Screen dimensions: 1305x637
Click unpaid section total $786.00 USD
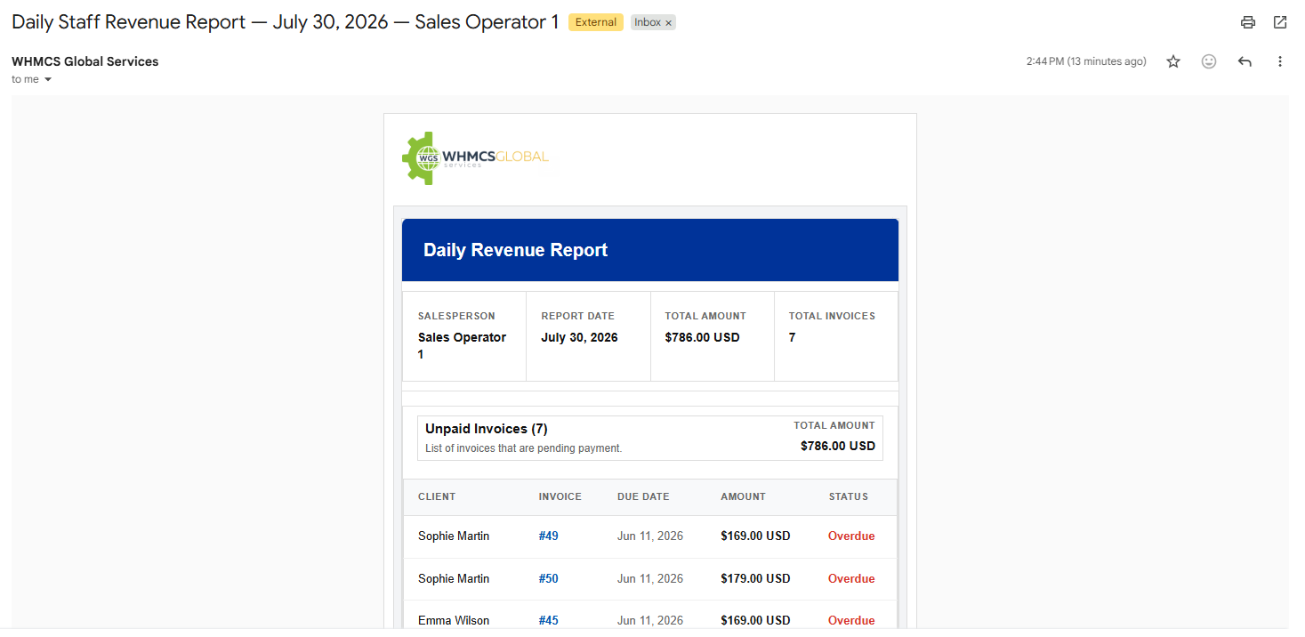tap(838, 446)
